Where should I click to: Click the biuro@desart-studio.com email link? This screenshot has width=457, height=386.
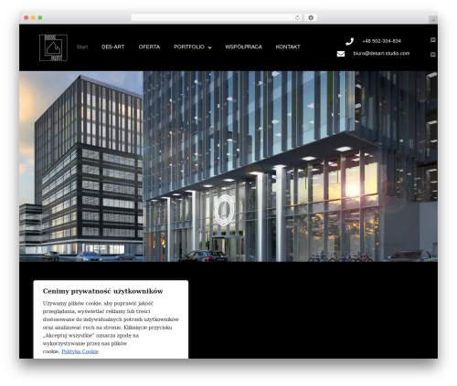tap(381, 53)
